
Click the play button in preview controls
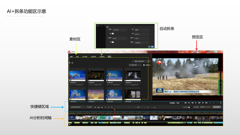196,103
